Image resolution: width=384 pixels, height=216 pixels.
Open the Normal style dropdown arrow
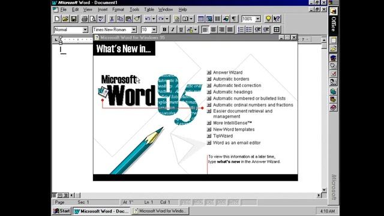coord(85,30)
